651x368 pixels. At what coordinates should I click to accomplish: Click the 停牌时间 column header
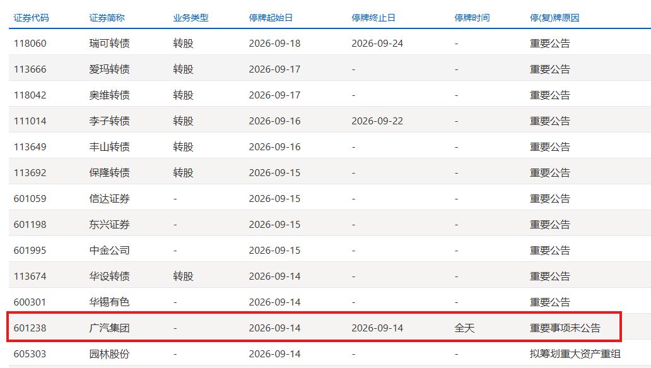(x=472, y=18)
